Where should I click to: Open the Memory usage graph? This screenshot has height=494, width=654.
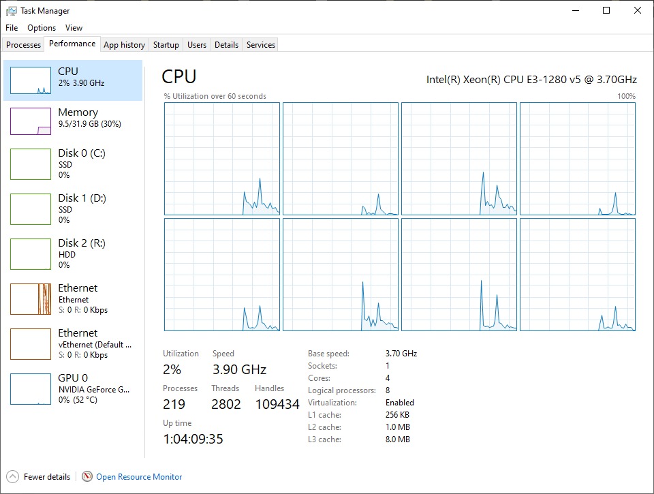tap(31, 121)
